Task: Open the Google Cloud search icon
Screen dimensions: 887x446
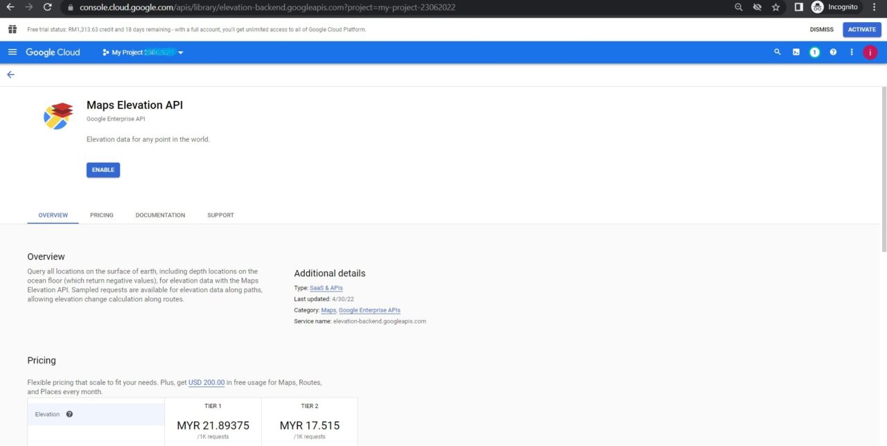Action: (778, 51)
